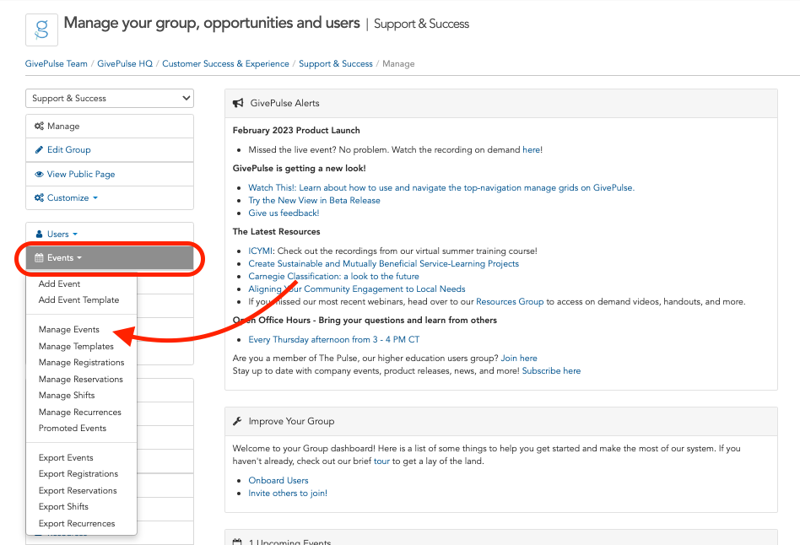Viewport: 800px width, 545px height.
Task: Go to GivePulse HQ breadcrumb
Action: click(125, 64)
